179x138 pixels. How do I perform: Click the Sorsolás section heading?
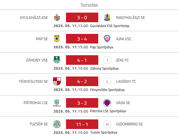pos(89,5)
